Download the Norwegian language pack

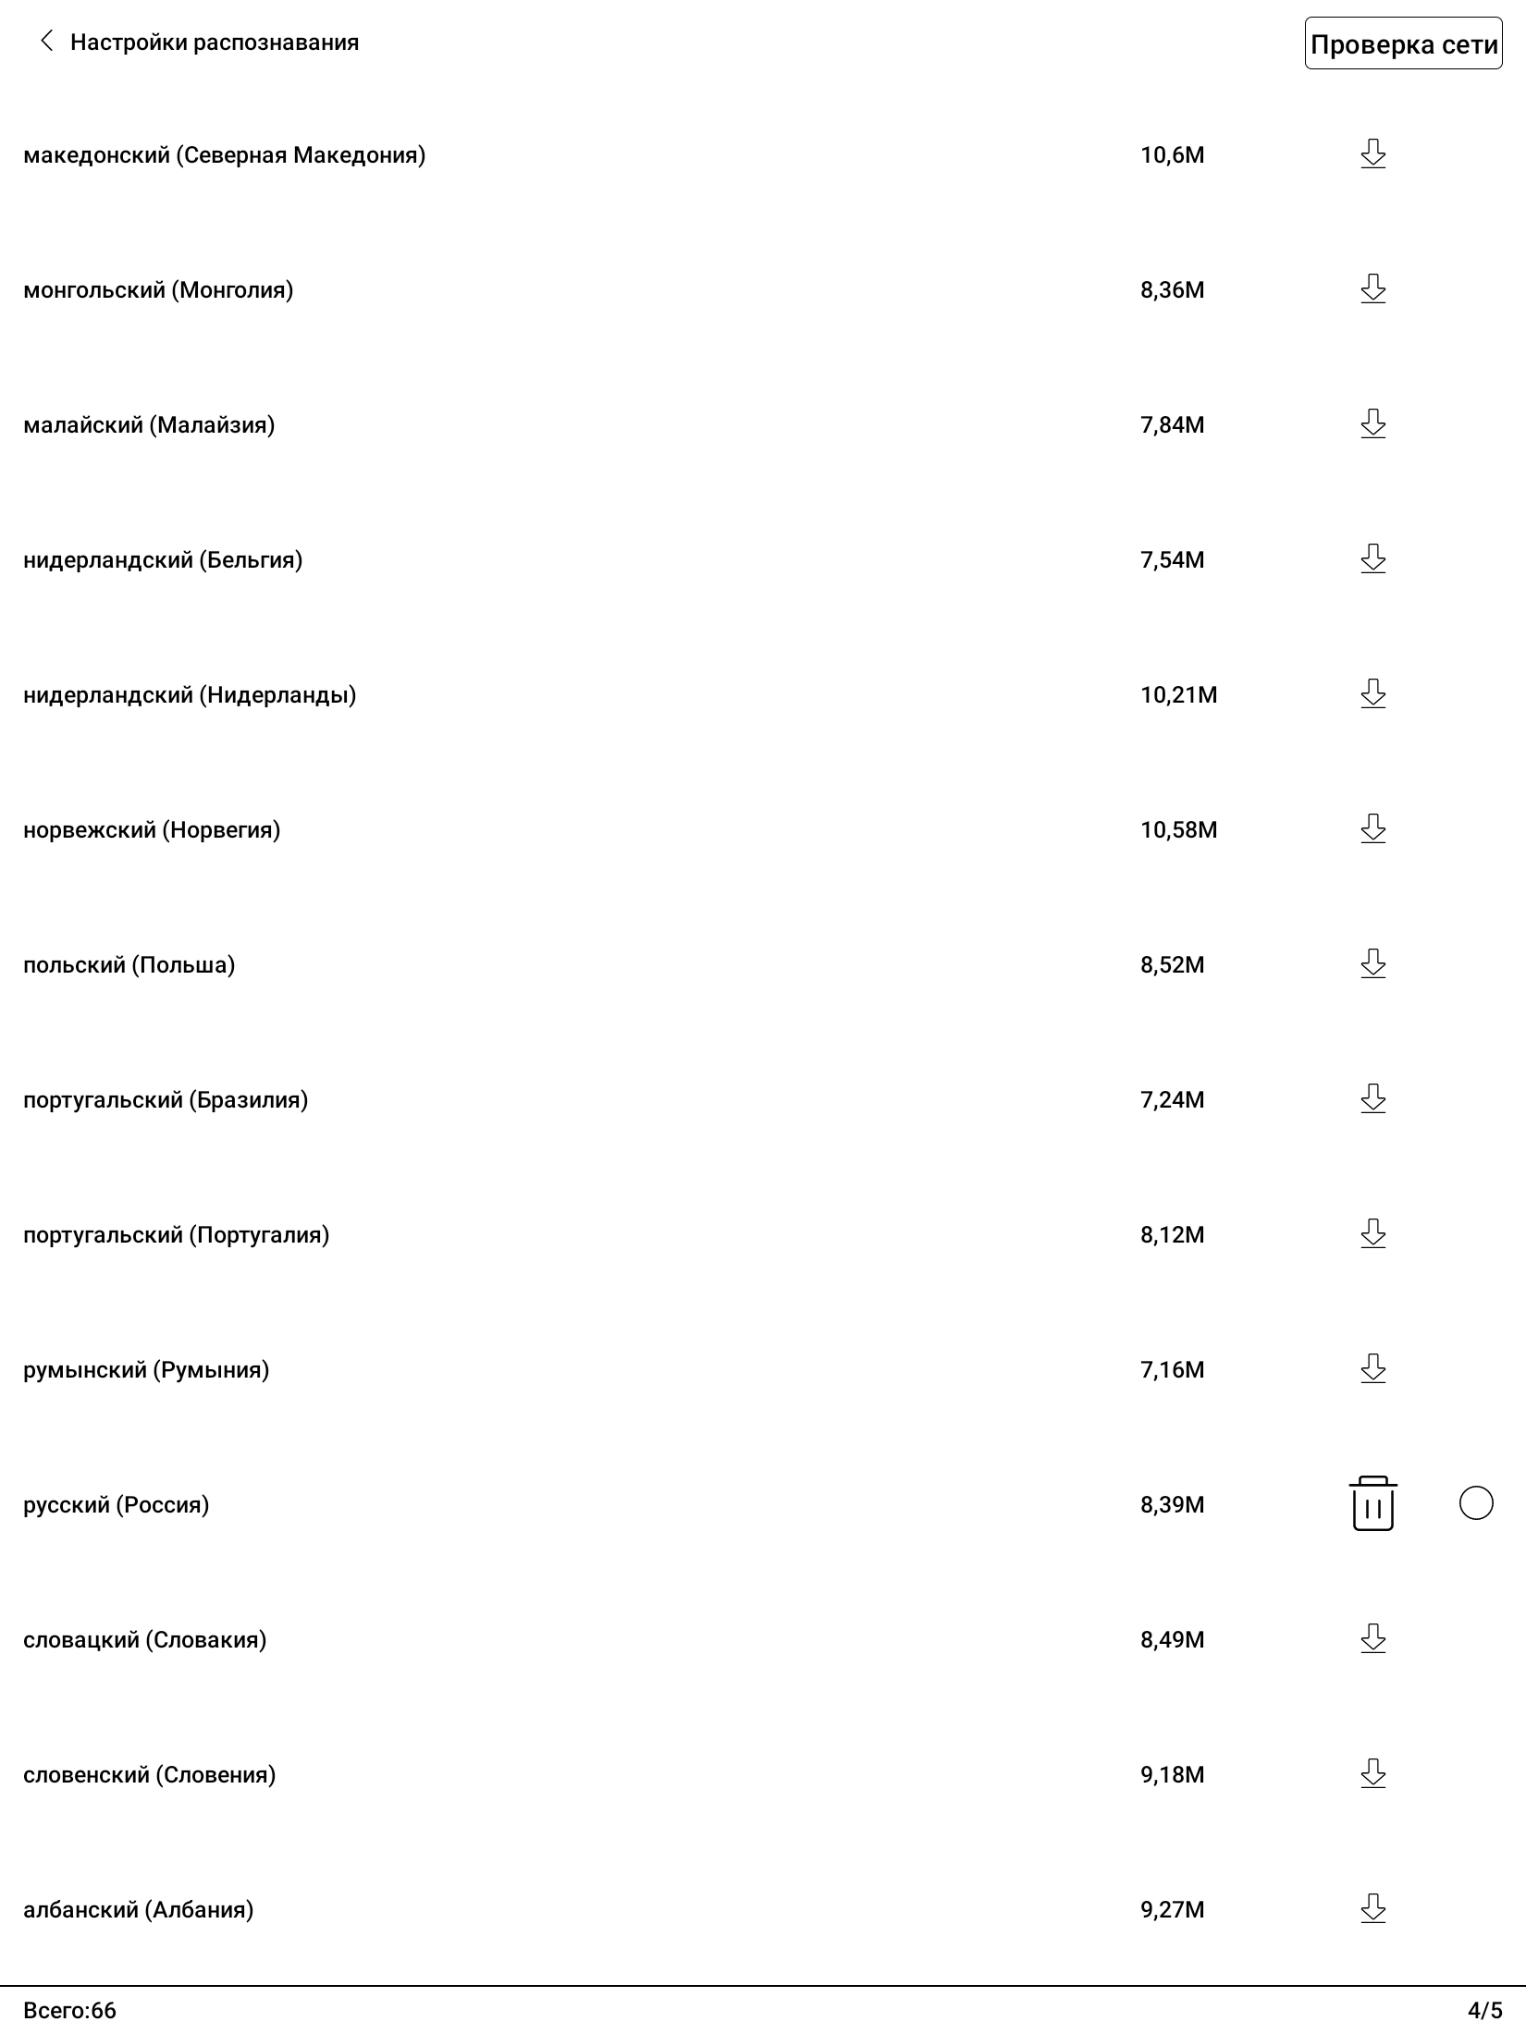pyautogui.click(x=1373, y=828)
